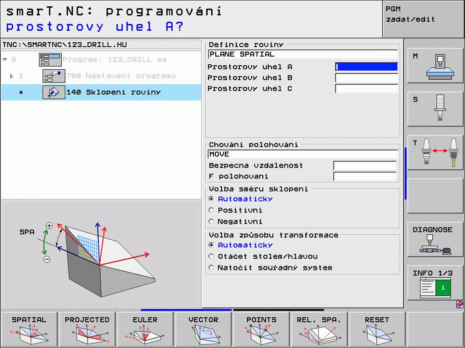Click the Chování polohování group label
The image size is (465, 348).
pos(253,145)
